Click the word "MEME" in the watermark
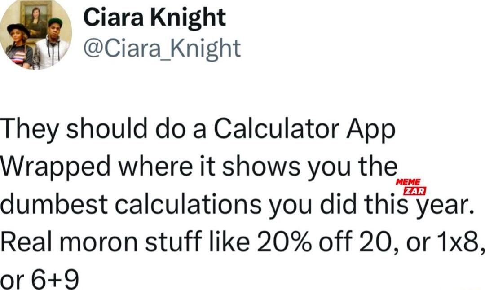The image size is (485, 290). [x=408, y=182]
